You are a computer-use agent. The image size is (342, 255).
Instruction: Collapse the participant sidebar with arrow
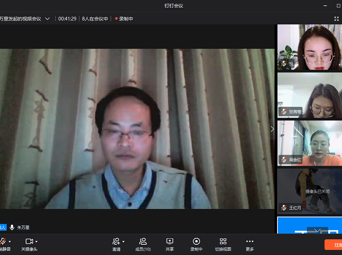(272, 129)
